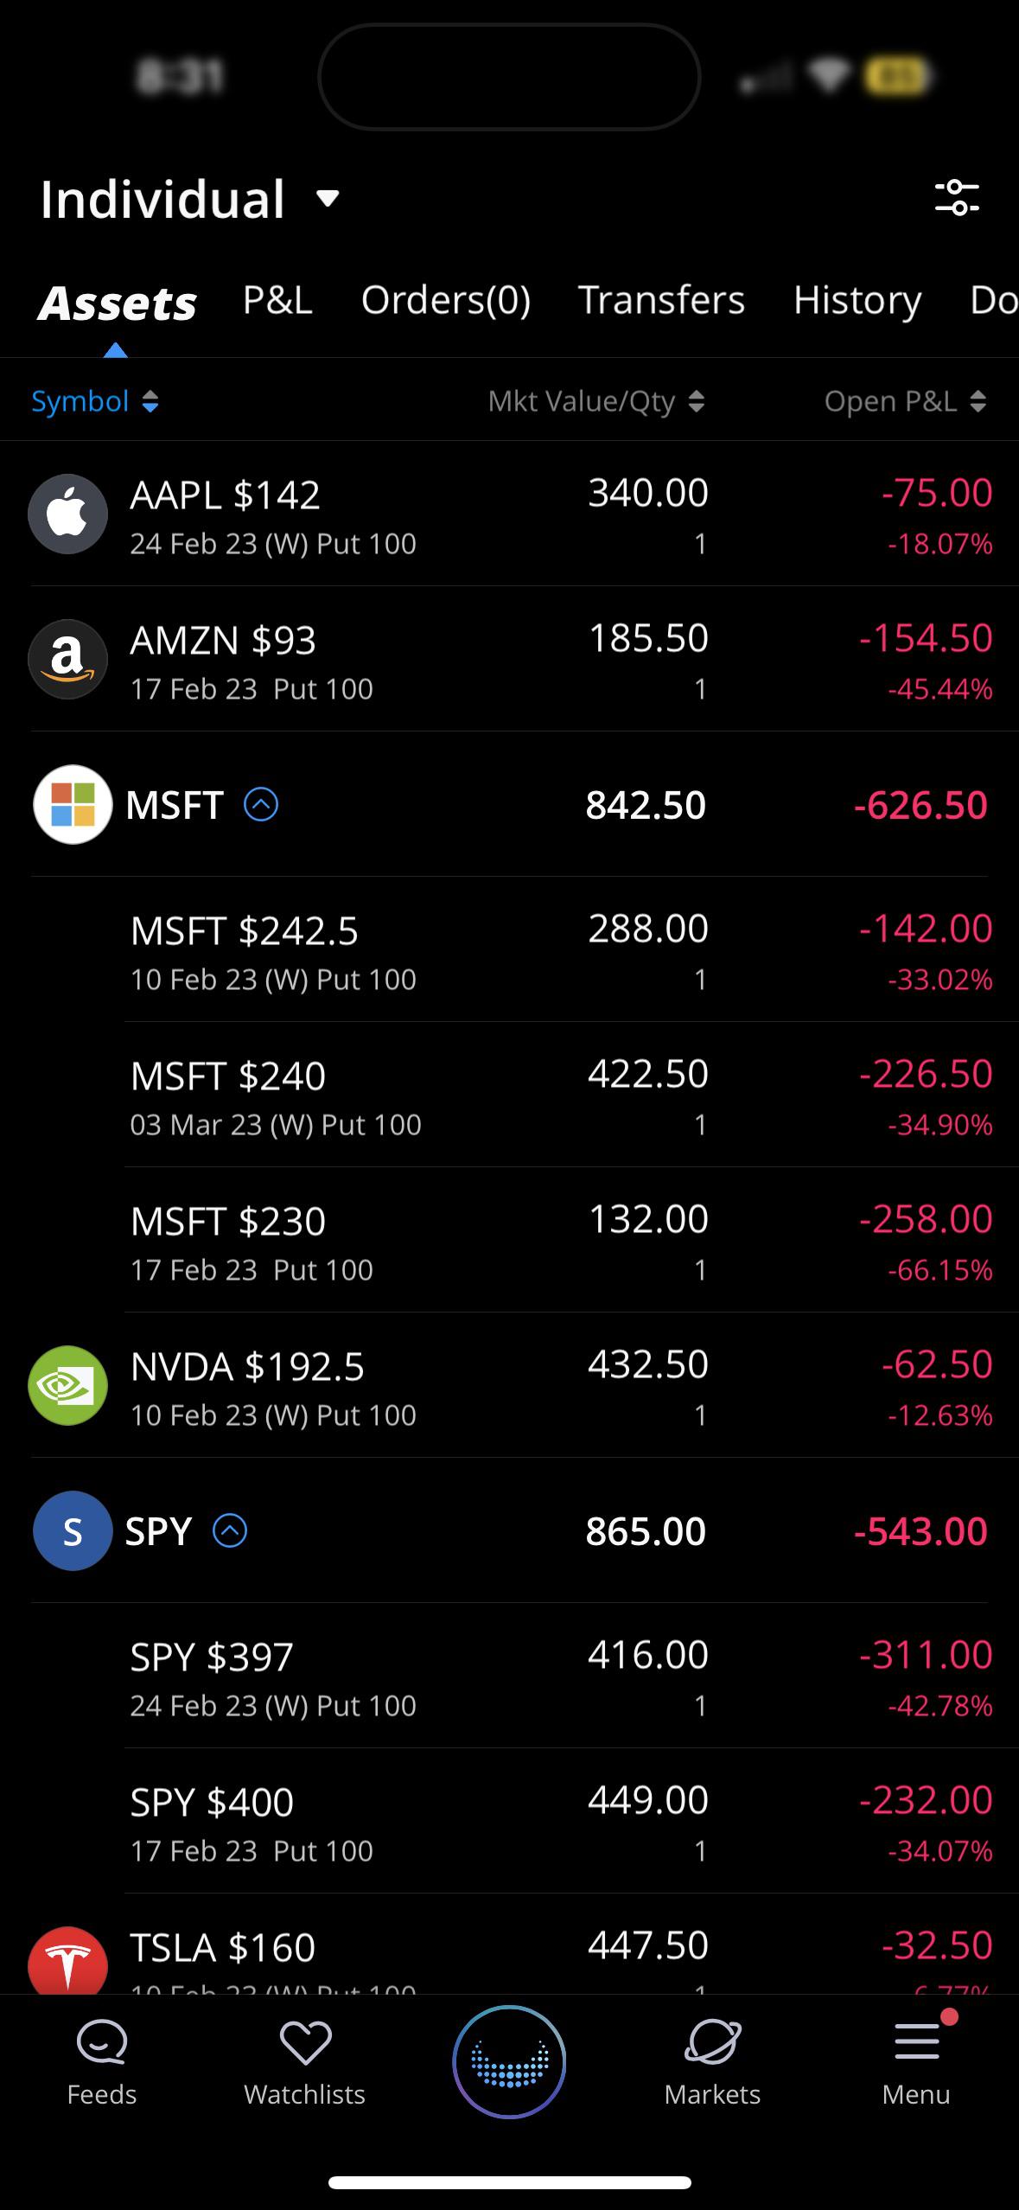
Task: Open the account filter settings icon
Action: 957,197
